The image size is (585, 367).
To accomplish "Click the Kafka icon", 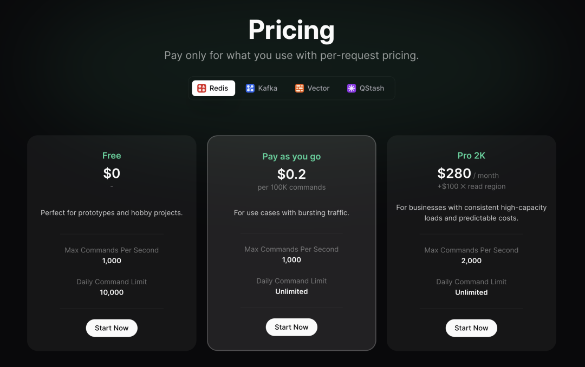I will tap(250, 88).
